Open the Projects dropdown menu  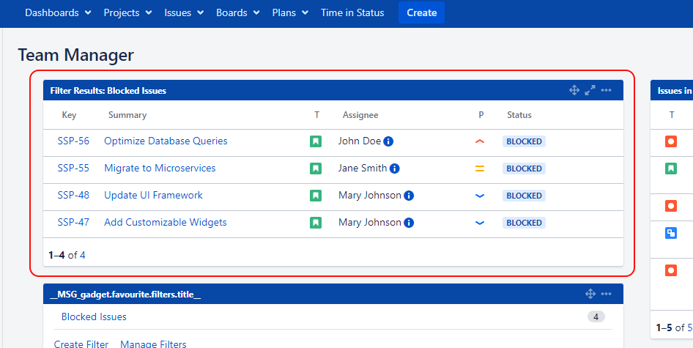coord(127,13)
